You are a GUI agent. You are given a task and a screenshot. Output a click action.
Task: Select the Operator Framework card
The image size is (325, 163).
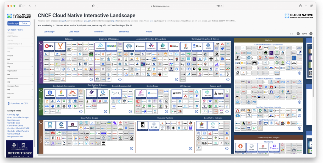174,47
